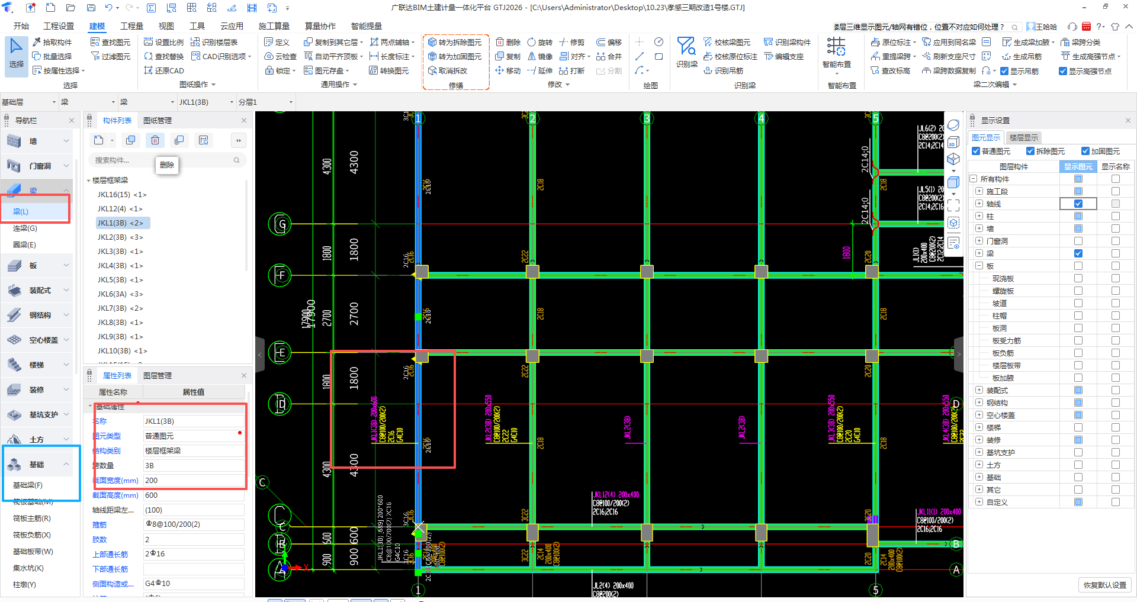
Task: Run 云检查 from the ribbon
Action: click(x=280, y=56)
